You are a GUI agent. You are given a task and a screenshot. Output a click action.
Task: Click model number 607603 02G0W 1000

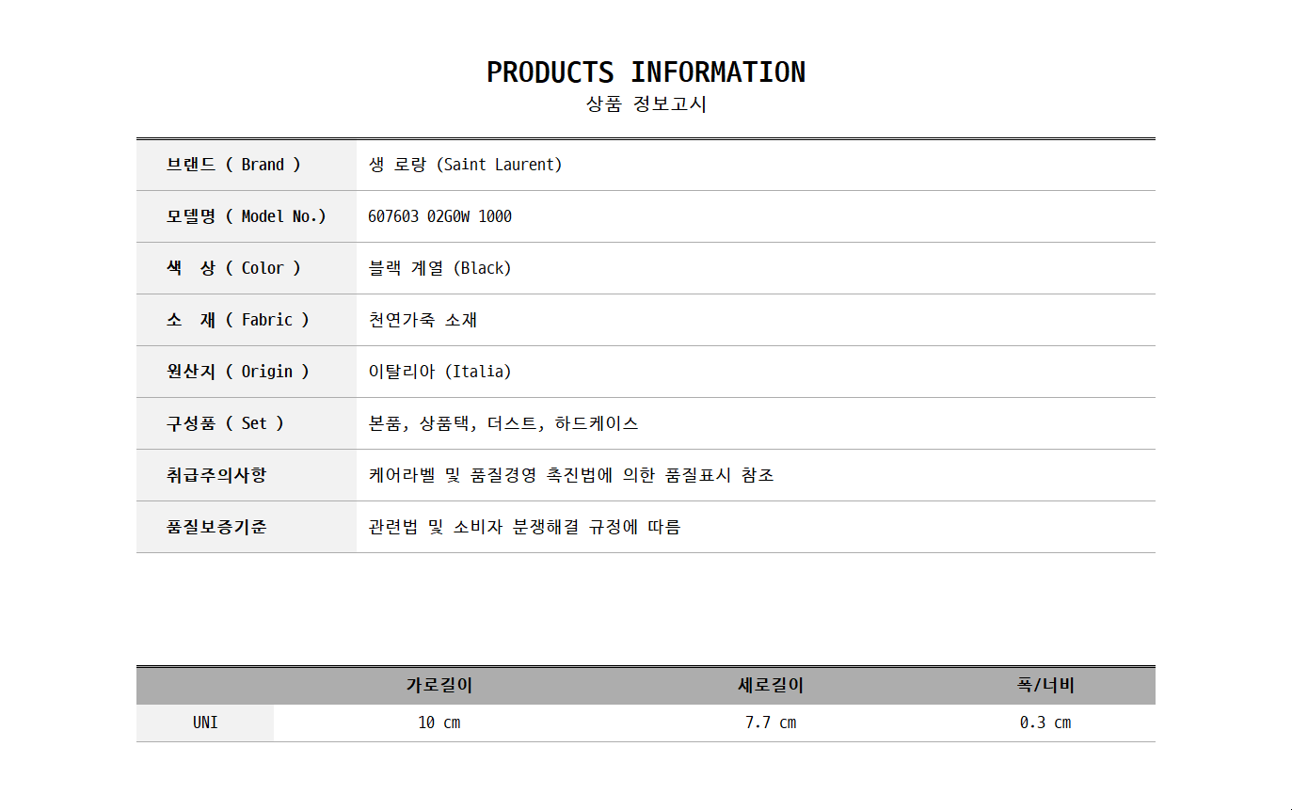click(x=439, y=216)
